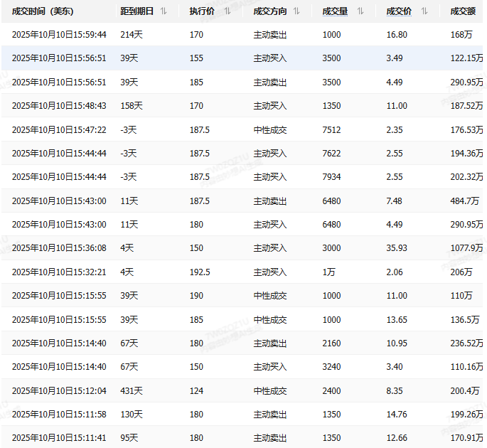The width and height of the screenshot is (487, 448).
Task: Sort by the 执行价 sort icon
Action: 228,11
